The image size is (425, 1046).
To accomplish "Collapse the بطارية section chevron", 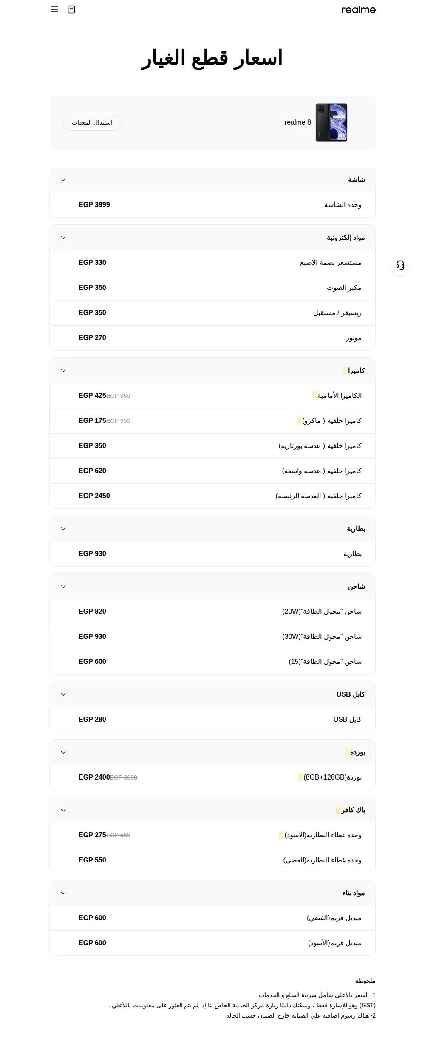I will click(63, 529).
